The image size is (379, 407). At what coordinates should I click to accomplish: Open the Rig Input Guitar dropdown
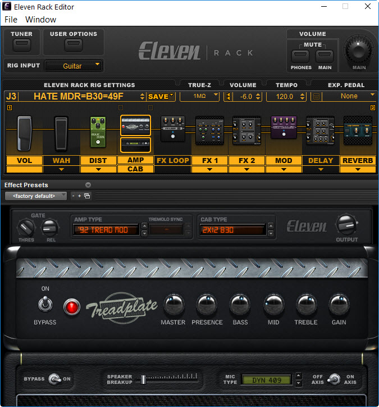74,66
